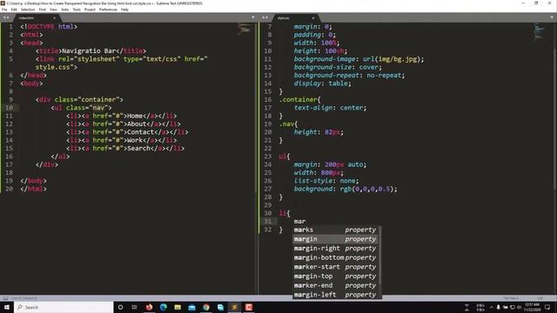
Task: Click the 'display: table' declaration
Action: point(322,83)
